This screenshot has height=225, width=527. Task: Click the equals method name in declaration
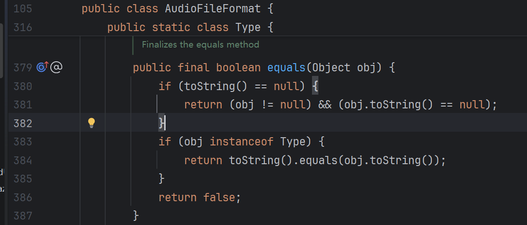(x=286, y=68)
